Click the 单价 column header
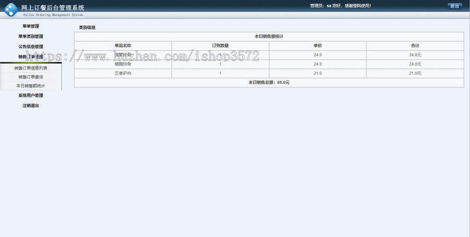Screen dimensions: 470x237 pos(318,46)
